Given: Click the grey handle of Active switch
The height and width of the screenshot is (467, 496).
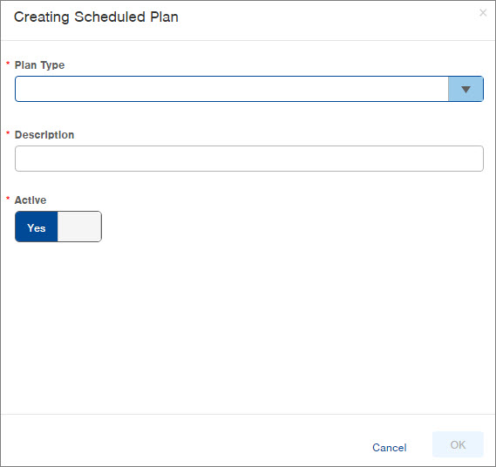Looking at the screenshot, I should pos(79,227).
